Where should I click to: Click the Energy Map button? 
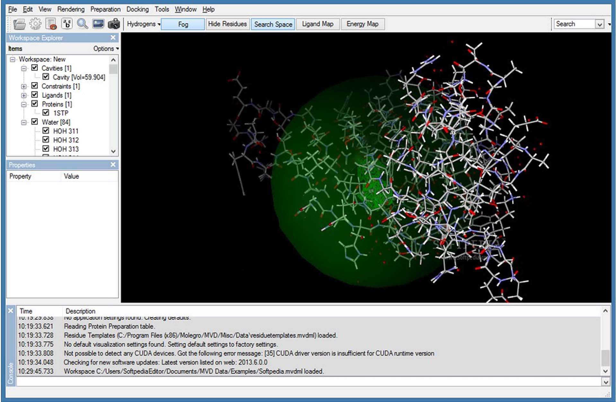(x=362, y=24)
